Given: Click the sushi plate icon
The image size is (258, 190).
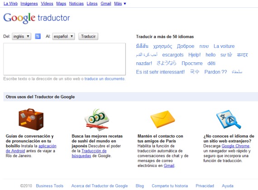Looking at the screenshot, I should (97, 120).
